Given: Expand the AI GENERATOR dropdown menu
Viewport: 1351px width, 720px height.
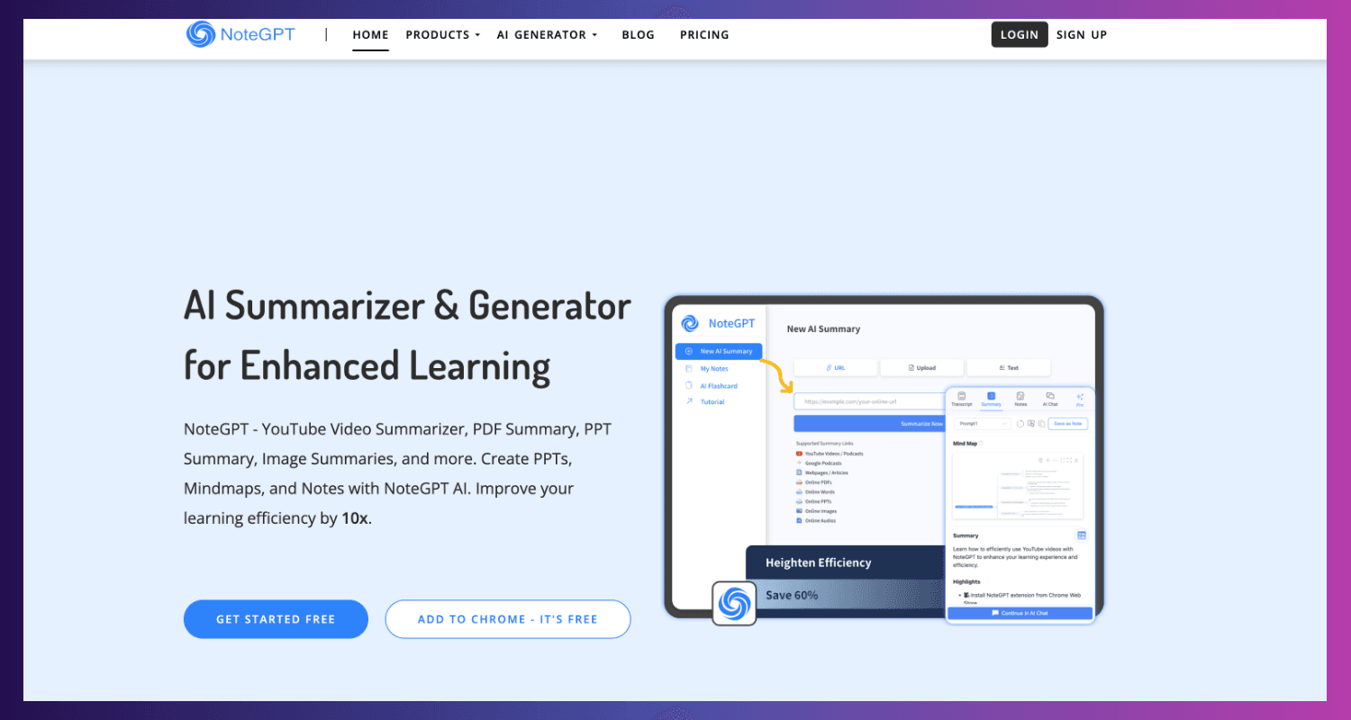Looking at the screenshot, I should pyautogui.click(x=547, y=35).
